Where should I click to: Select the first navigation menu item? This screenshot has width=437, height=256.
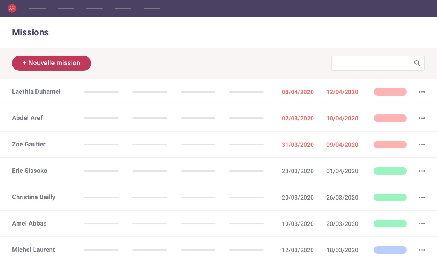[x=37, y=8]
